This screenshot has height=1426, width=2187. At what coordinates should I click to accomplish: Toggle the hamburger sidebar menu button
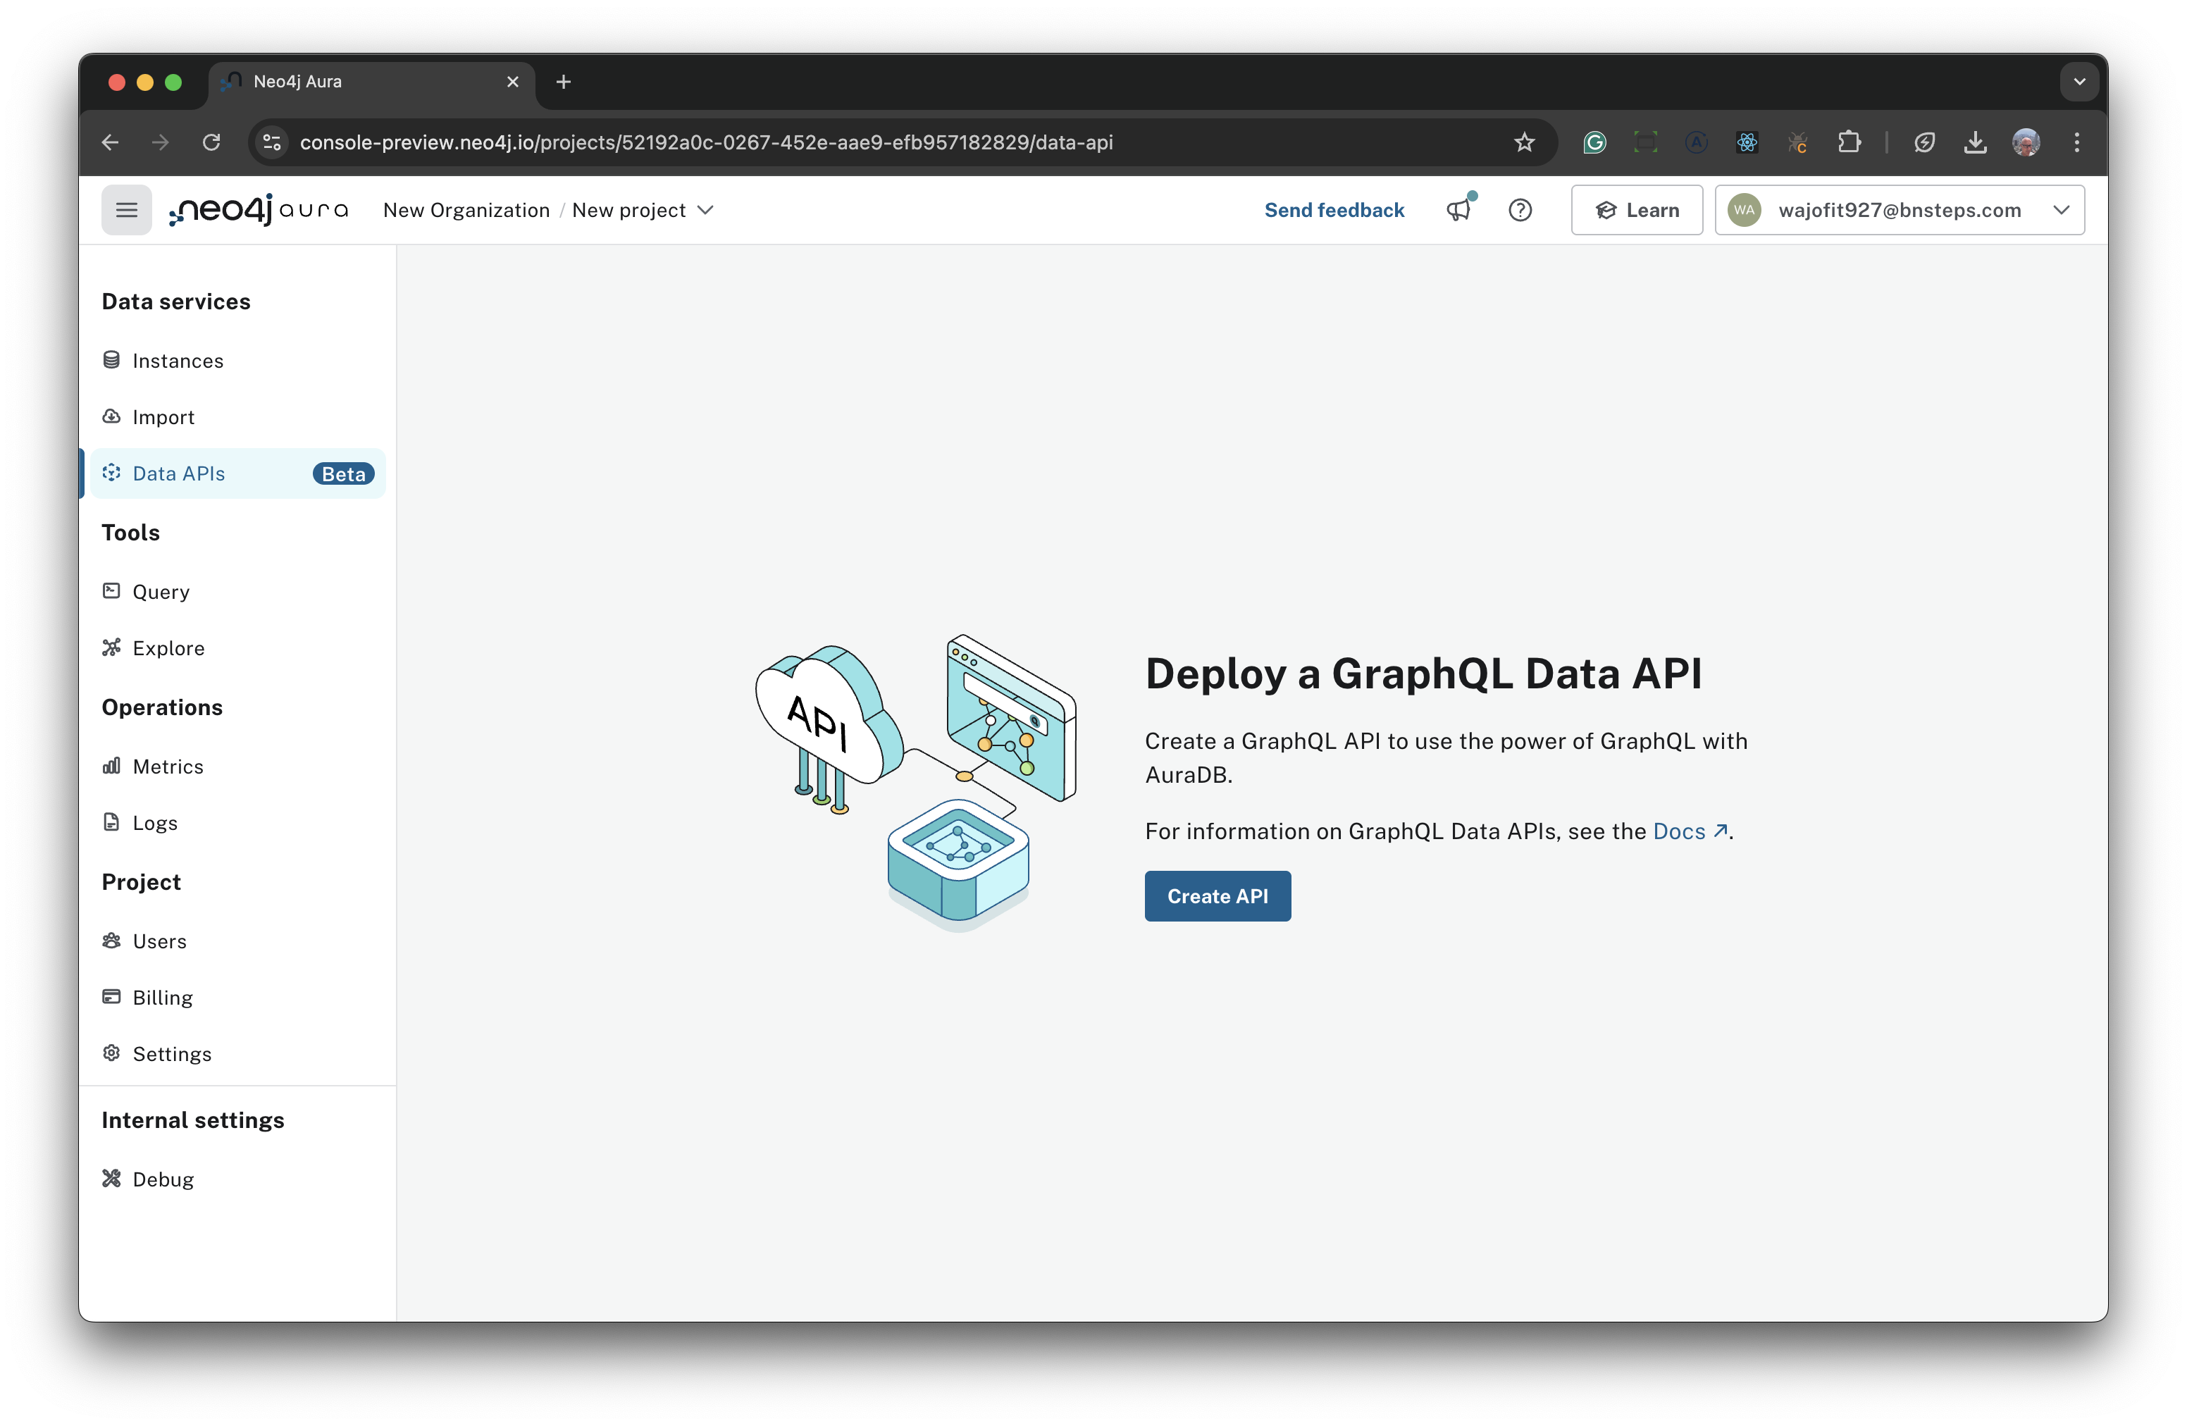(127, 211)
